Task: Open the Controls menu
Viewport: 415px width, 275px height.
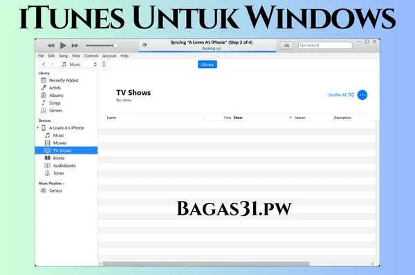Action: [x=91, y=55]
